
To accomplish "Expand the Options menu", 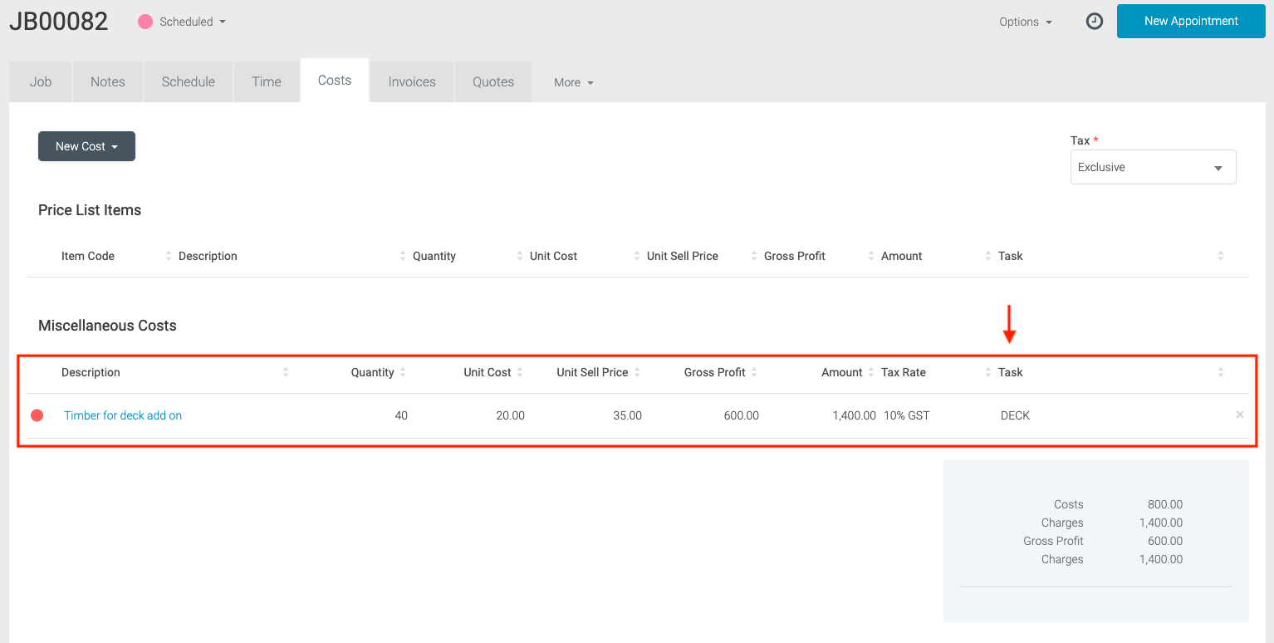I will tap(1025, 22).
